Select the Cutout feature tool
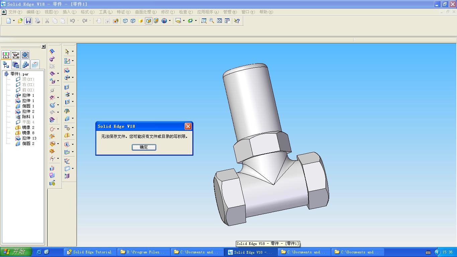The width and height of the screenshot is (457, 257). coord(67,87)
